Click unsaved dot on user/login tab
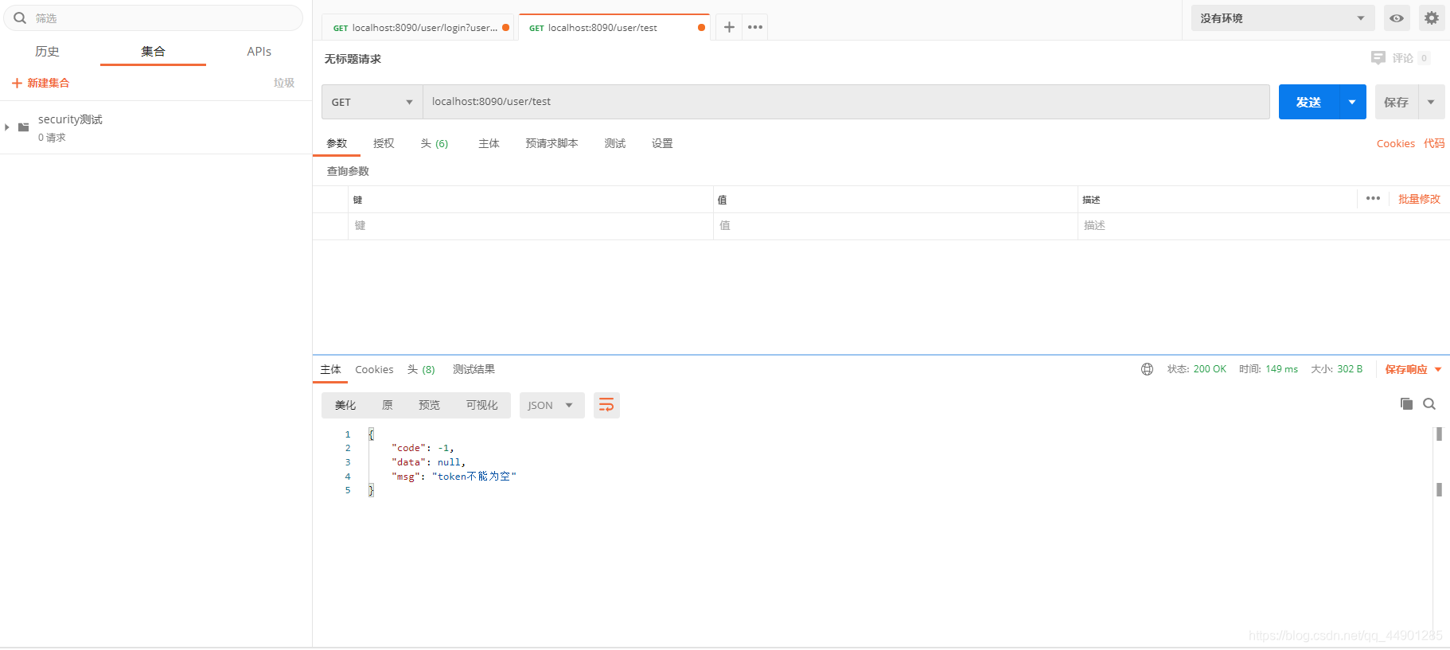This screenshot has width=1450, height=650. [x=505, y=27]
